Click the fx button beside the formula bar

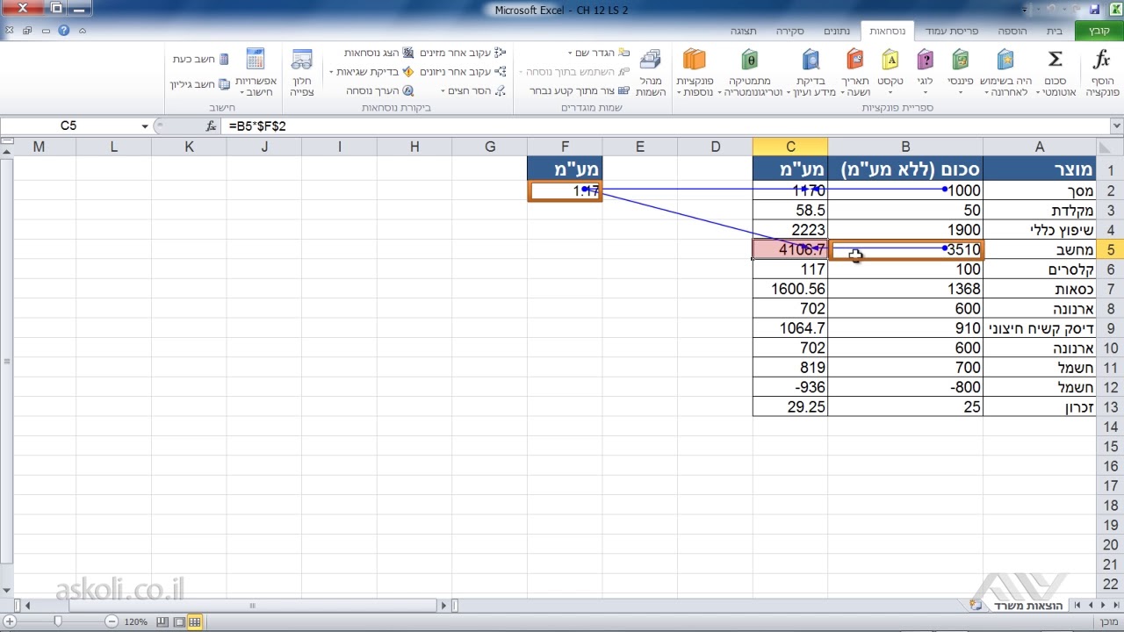click(211, 126)
